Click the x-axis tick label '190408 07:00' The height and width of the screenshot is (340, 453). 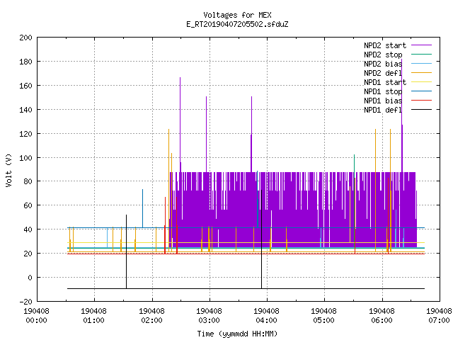(439, 316)
